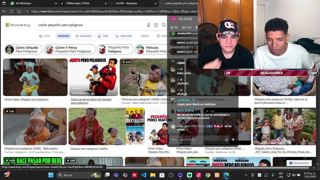Show hidden system tray icons

pos(246,175)
